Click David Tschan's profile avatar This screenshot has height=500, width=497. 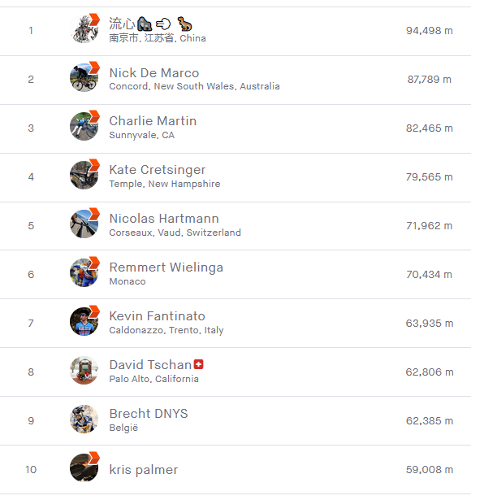[x=84, y=371]
